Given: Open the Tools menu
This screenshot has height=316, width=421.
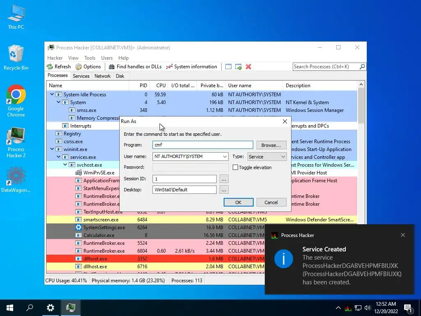Looking at the screenshot, I should (x=90, y=58).
